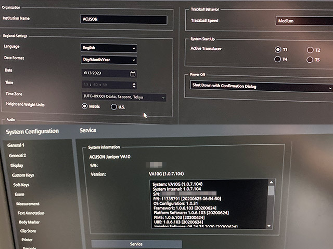Open the Clip Store configuration page
333x249 pixels.
(28, 231)
